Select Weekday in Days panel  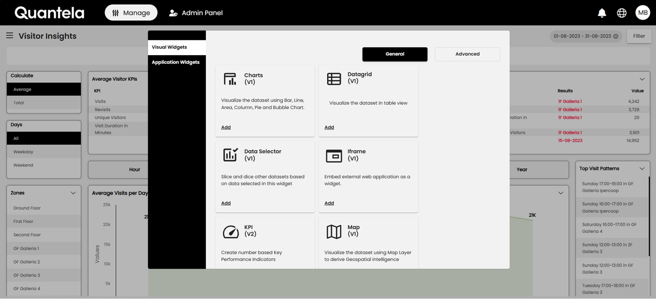tap(23, 152)
